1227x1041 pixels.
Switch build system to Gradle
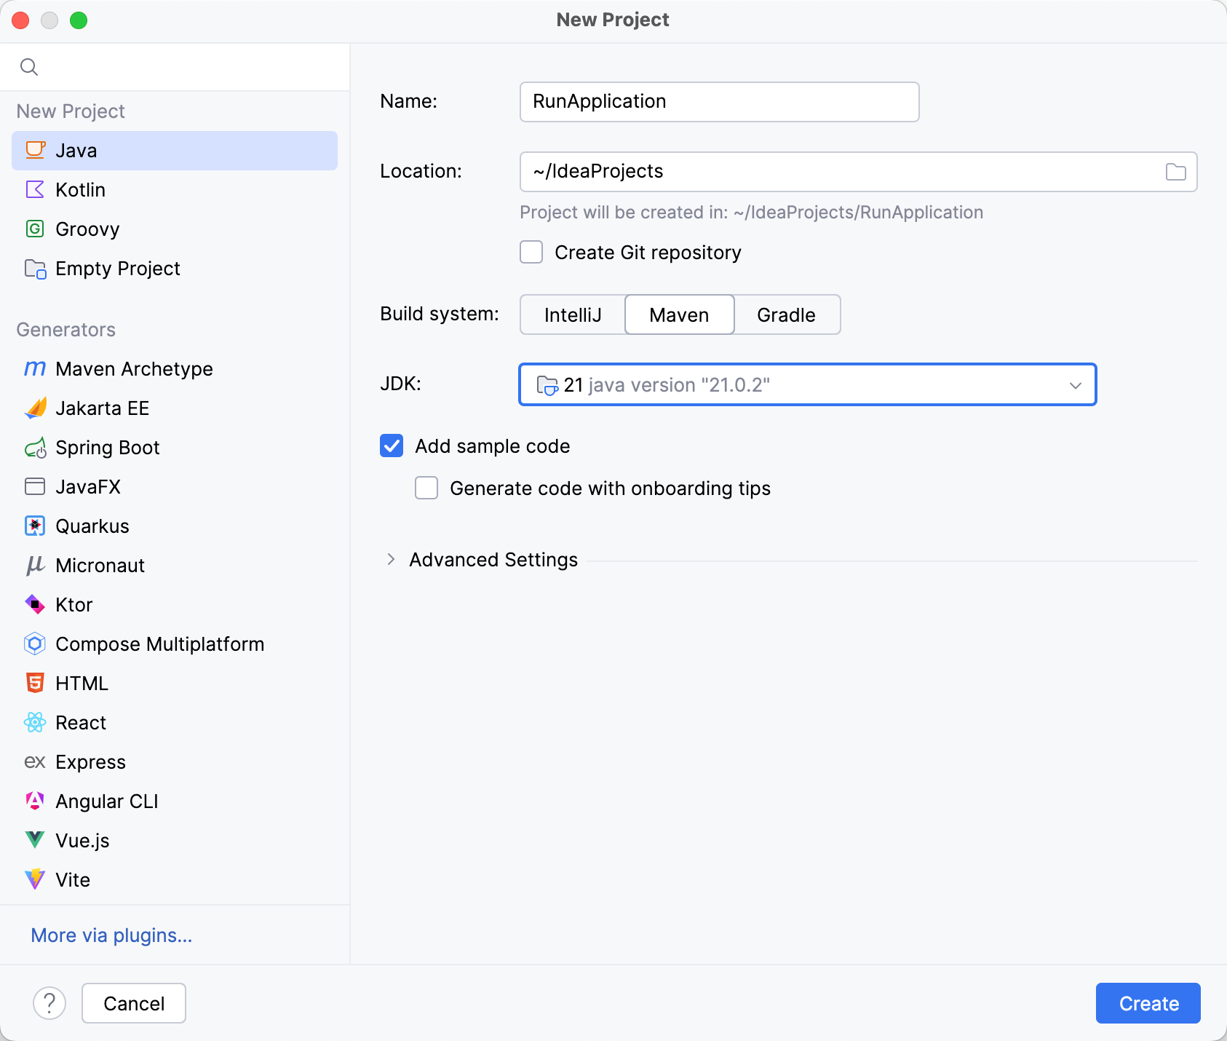point(786,315)
